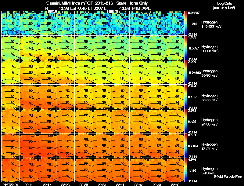Click the color bar for the 55-90 keV row
Image resolution: width=244 pixels, height=186 pixels.
(x=185, y=72)
